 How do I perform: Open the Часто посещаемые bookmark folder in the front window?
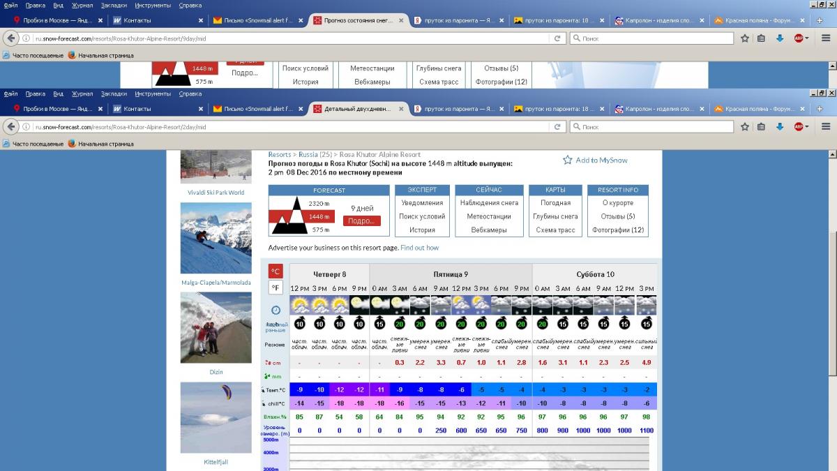click(33, 144)
